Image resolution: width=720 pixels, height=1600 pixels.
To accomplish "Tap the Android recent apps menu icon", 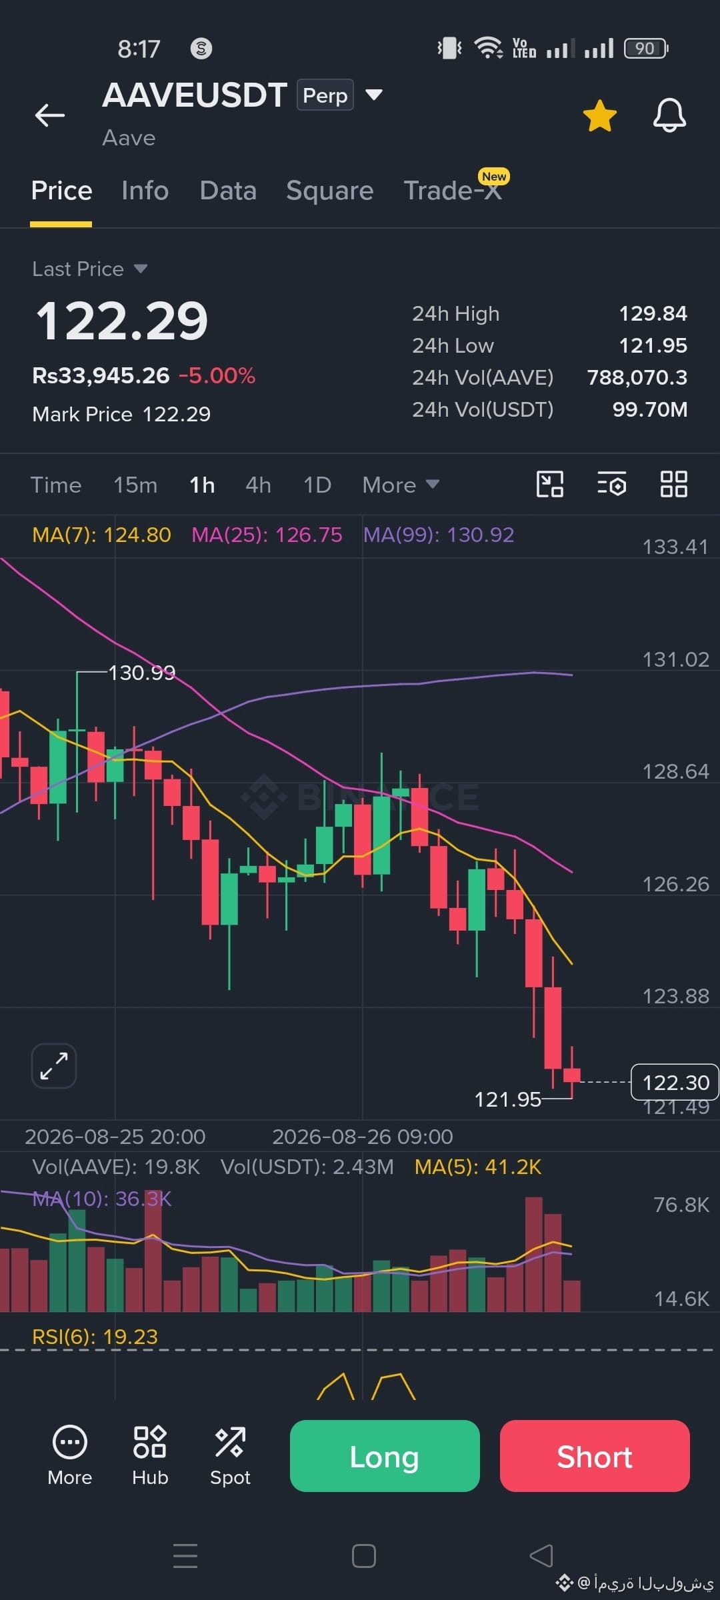I will [x=185, y=1555].
